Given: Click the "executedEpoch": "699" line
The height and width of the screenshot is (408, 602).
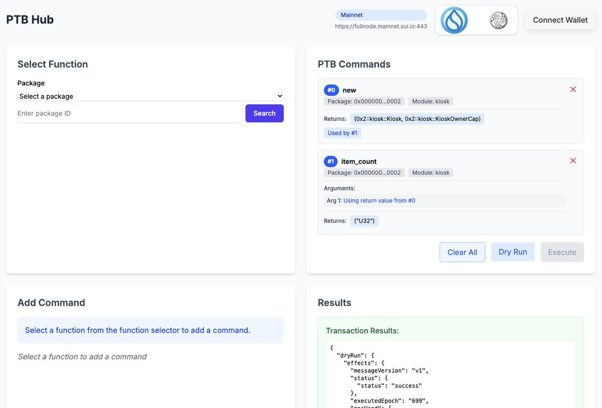Looking at the screenshot, I should pos(389,401).
